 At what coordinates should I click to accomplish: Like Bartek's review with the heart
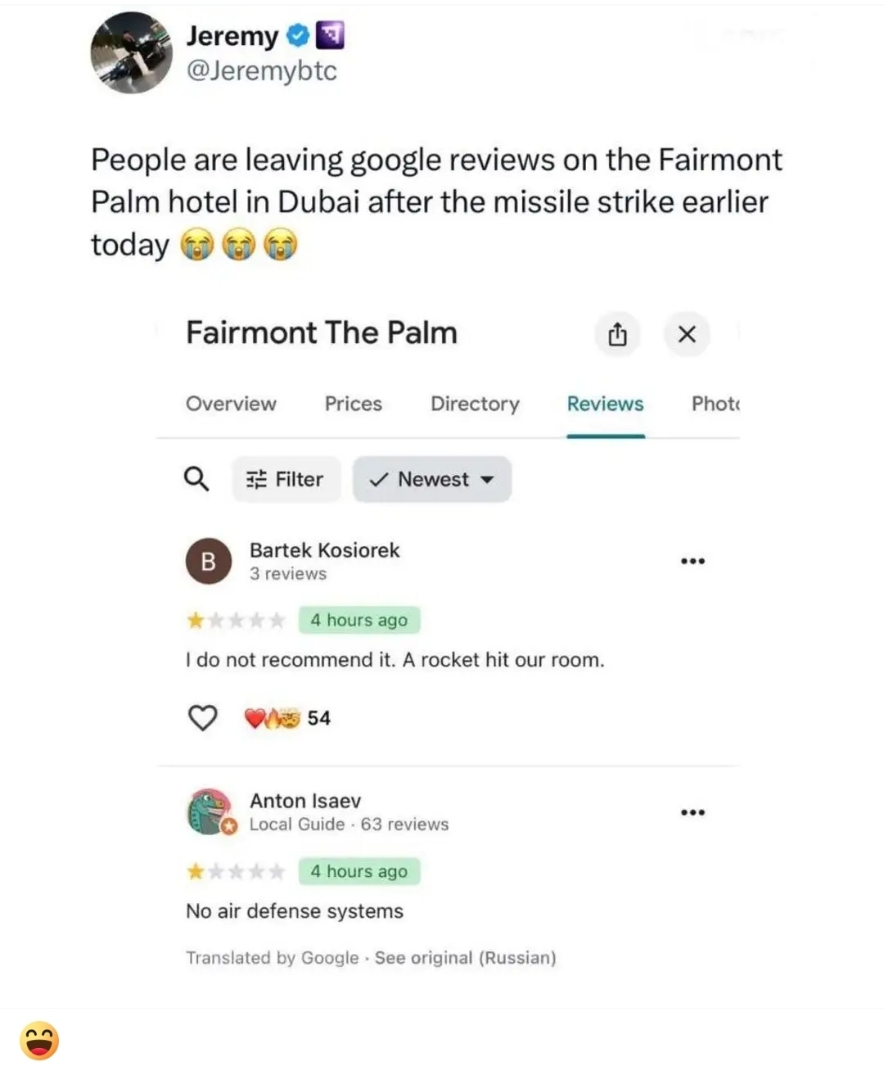[203, 718]
